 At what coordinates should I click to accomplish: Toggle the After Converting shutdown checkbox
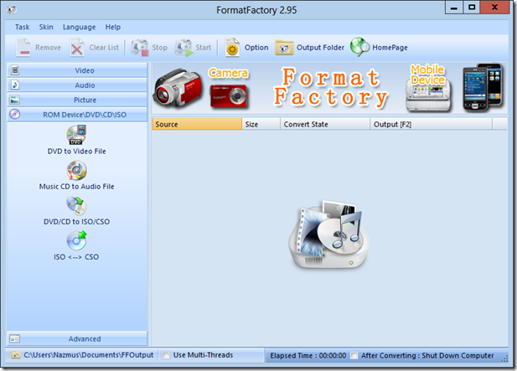[x=354, y=356]
